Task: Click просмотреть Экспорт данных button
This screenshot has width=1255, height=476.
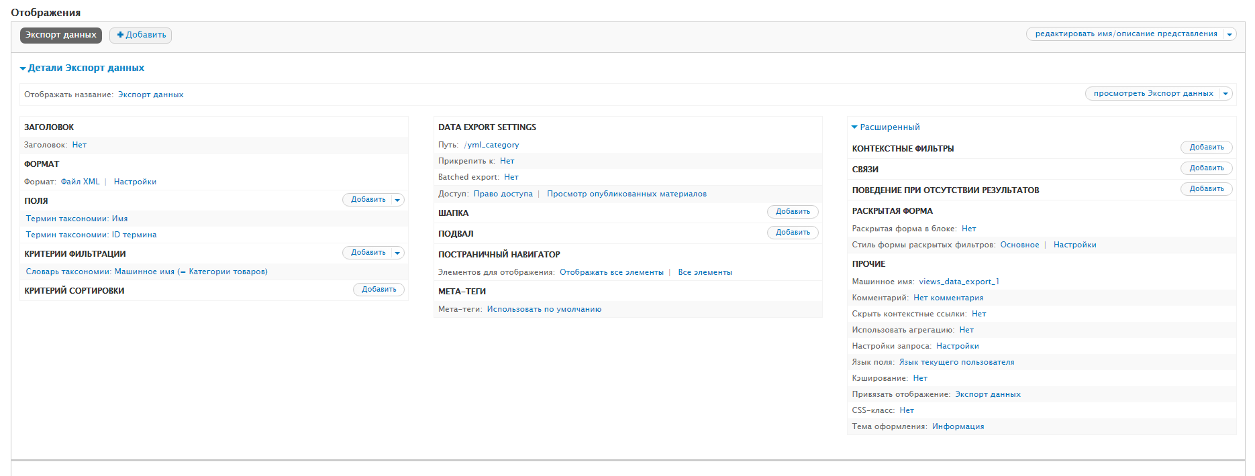Action: click(1153, 94)
